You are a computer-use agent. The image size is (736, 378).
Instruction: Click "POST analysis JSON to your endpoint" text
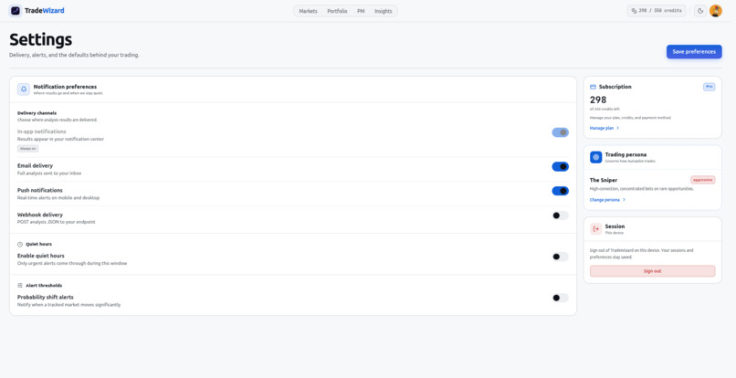click(57, 222)
